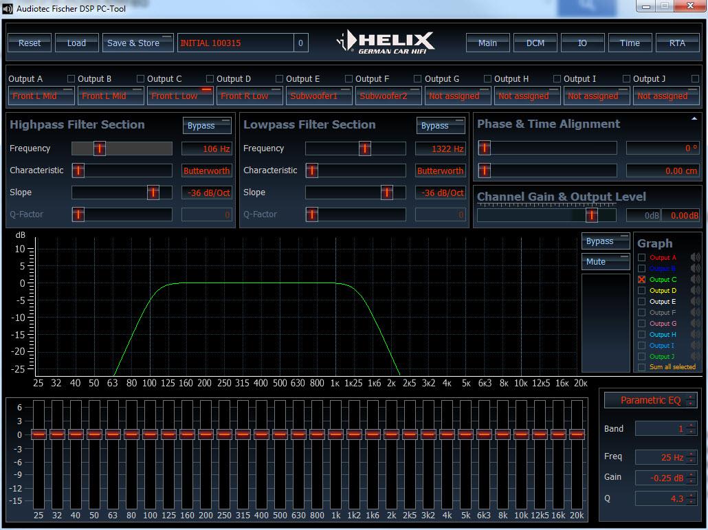Tick the Output C link checkbox in the header row
The image size is (708, 530).
[210, 79]
